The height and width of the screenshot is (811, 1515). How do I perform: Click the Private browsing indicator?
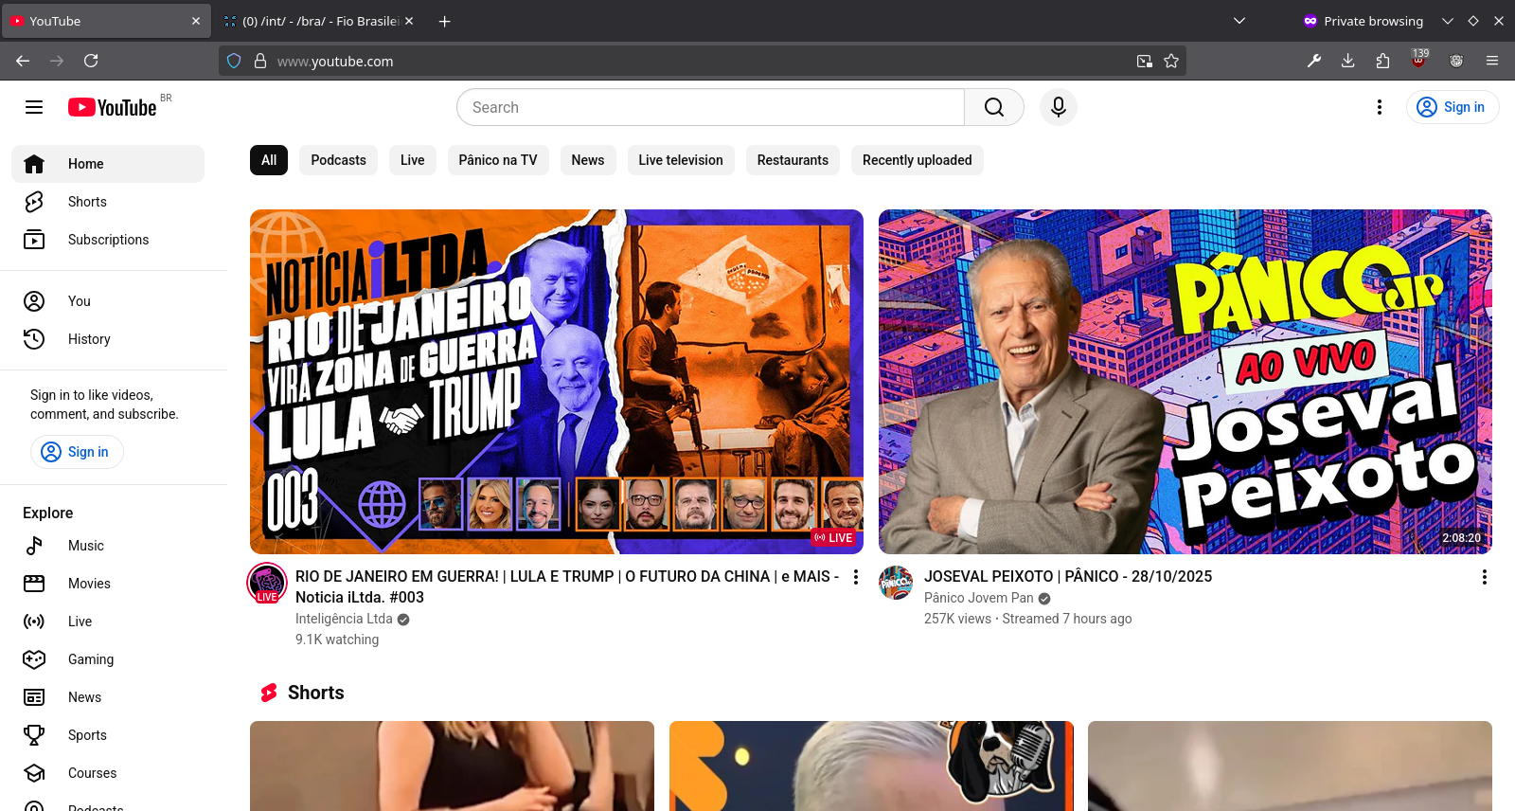point(1363,21)
